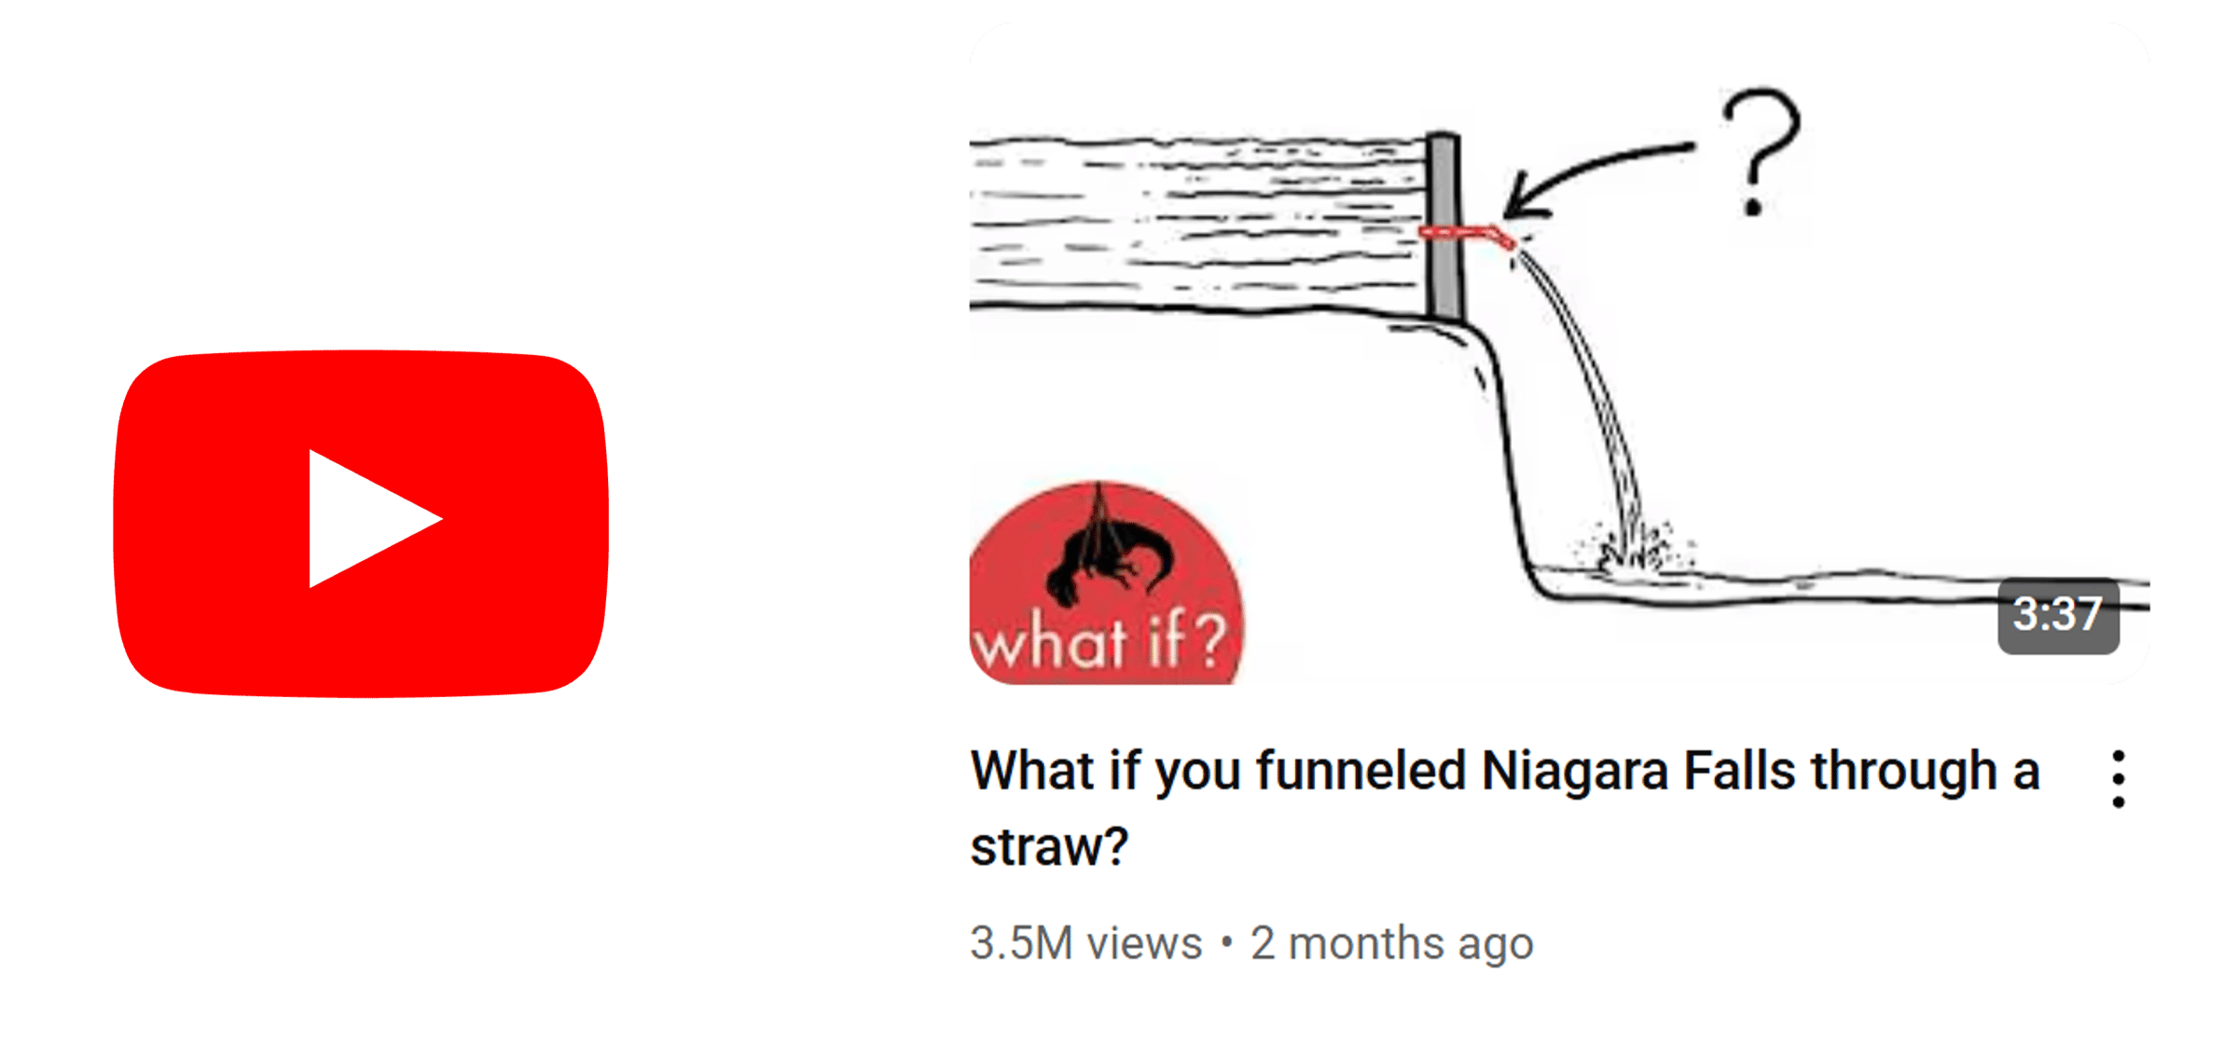The height and width of the screenshot is (1041, 2238).
Task: Open the three-dot more options menu
Action: click(x=2118, y=778)
